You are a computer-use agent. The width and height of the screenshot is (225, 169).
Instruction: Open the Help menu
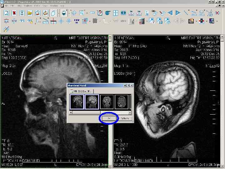click(62, 6)
